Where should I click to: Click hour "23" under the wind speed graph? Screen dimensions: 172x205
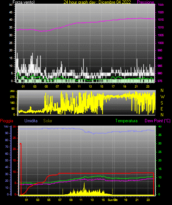148,86
